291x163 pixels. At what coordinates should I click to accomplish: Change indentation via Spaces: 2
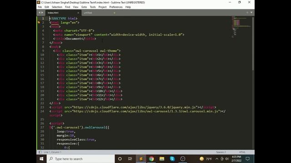(221, 152)
